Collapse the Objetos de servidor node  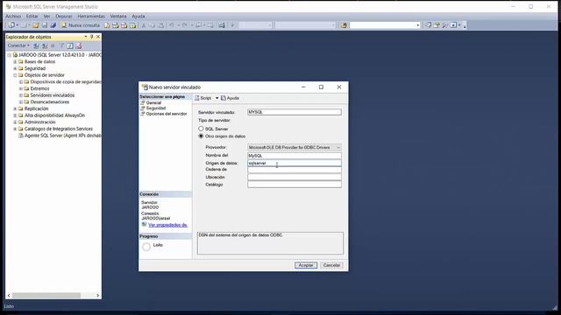tap(15, 75)
